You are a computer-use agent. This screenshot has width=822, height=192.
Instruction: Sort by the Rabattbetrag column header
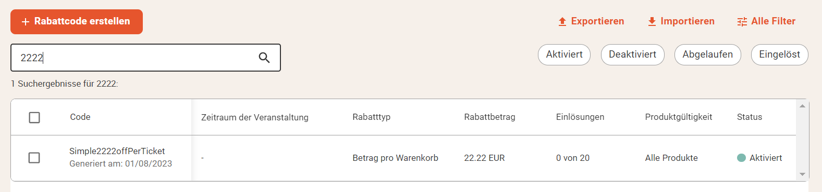click(x=489, y=117)
